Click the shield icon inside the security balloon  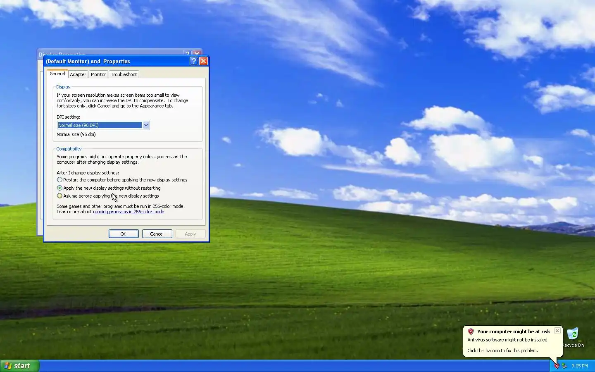point(471,331)
